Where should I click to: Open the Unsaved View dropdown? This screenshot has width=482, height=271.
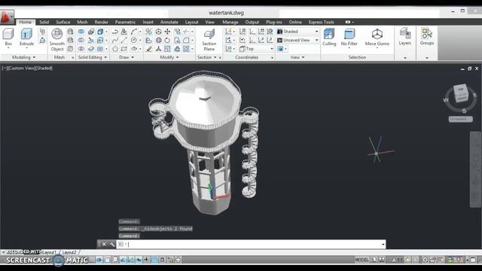tap(298, 40)
